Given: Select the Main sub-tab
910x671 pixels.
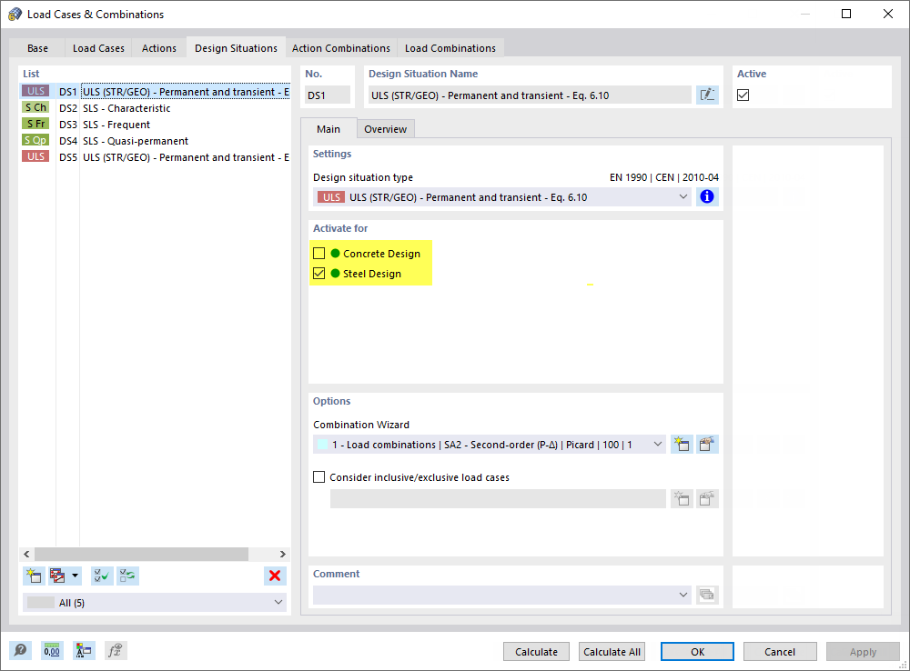Looking at the screenshot, I should [329, 129].
